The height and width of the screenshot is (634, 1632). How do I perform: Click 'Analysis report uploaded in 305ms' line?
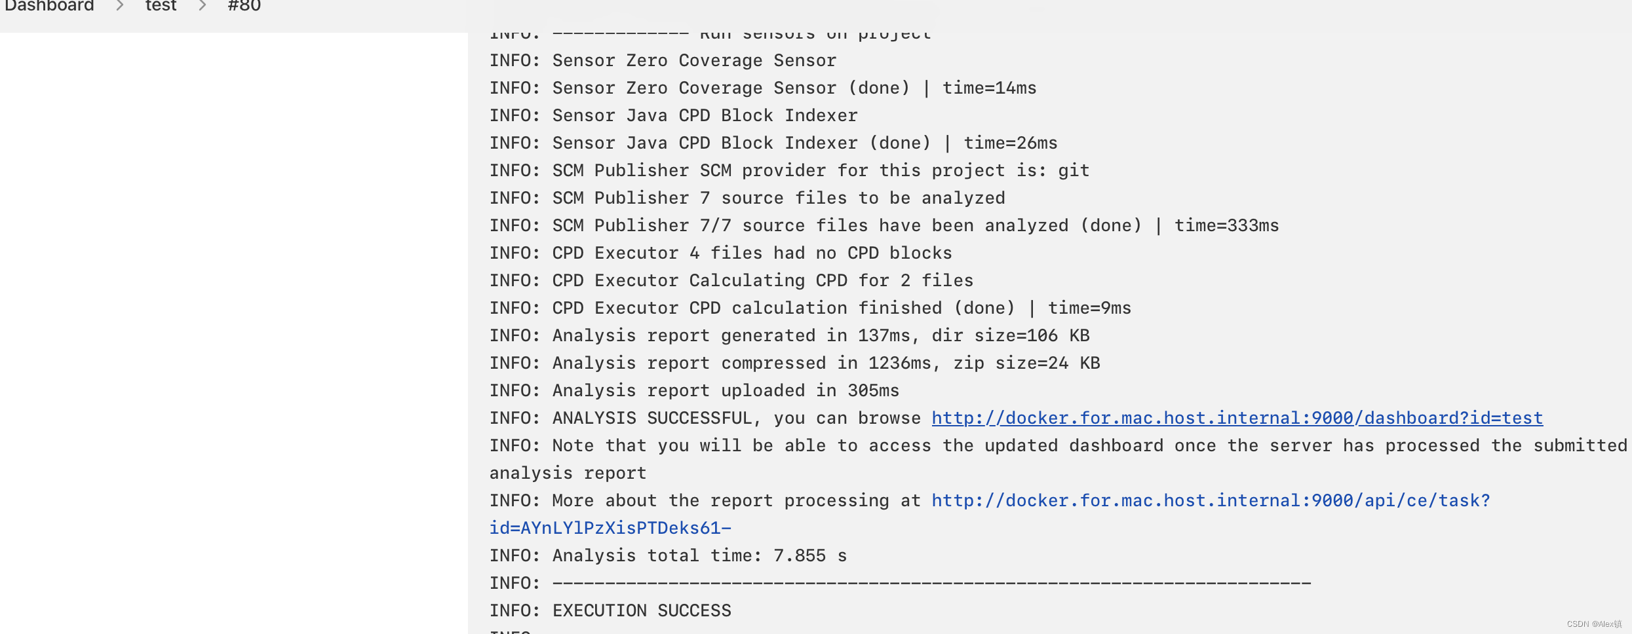pyautogui.click(x=694, y=390)
